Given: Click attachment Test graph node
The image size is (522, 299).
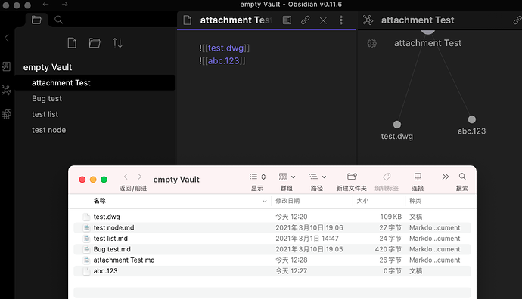Looking at the screenshot, I should [x=428, y=31].
